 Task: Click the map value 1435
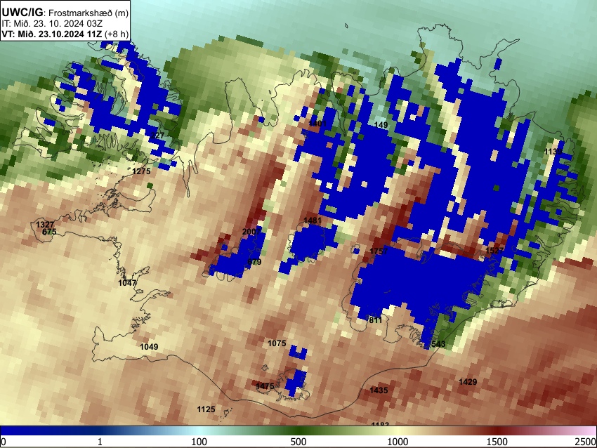coord(379,390)
